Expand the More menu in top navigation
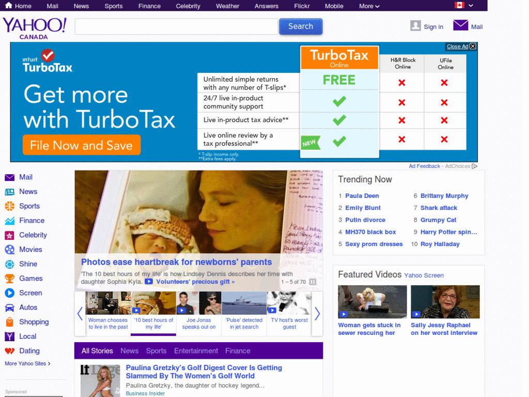 click(x=369, y=6)
